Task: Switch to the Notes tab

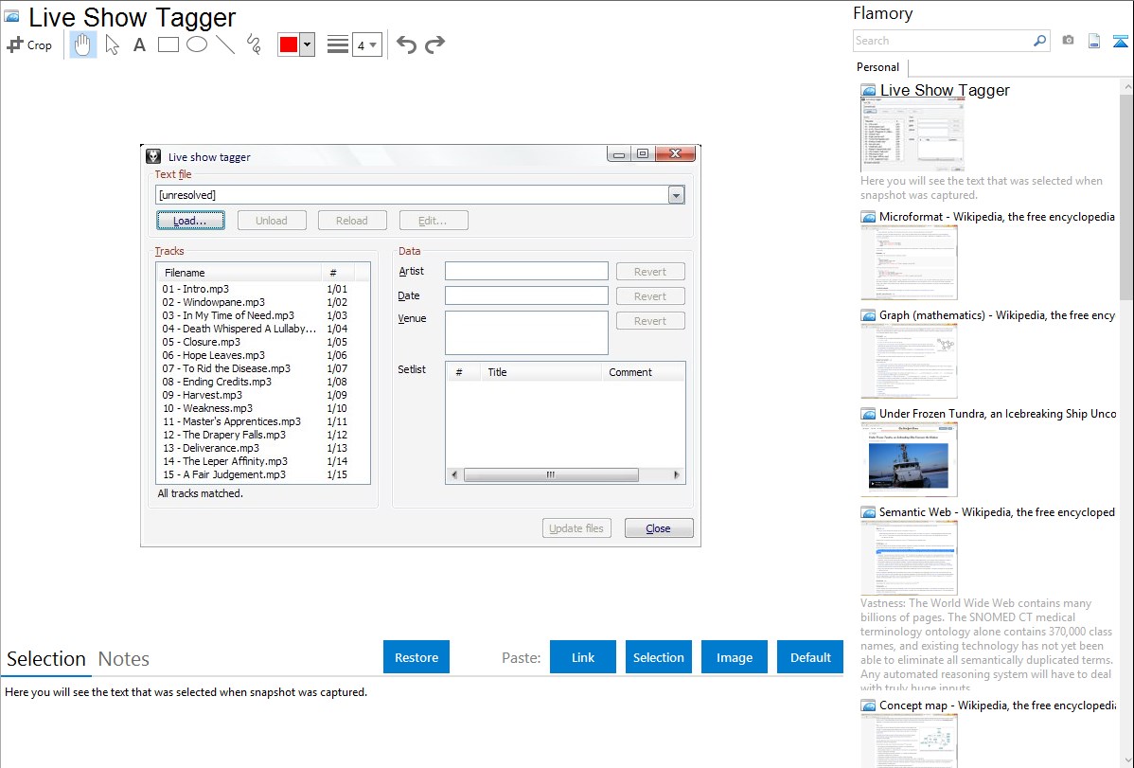Action: pyautogui.click(x=124, y=659)
